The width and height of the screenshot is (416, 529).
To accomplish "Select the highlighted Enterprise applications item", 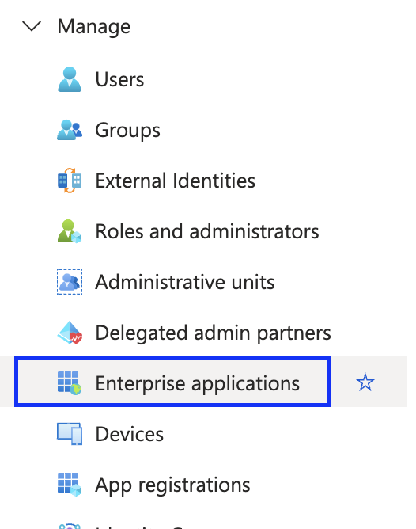I will pyautogui.click(x=172, y=382).
